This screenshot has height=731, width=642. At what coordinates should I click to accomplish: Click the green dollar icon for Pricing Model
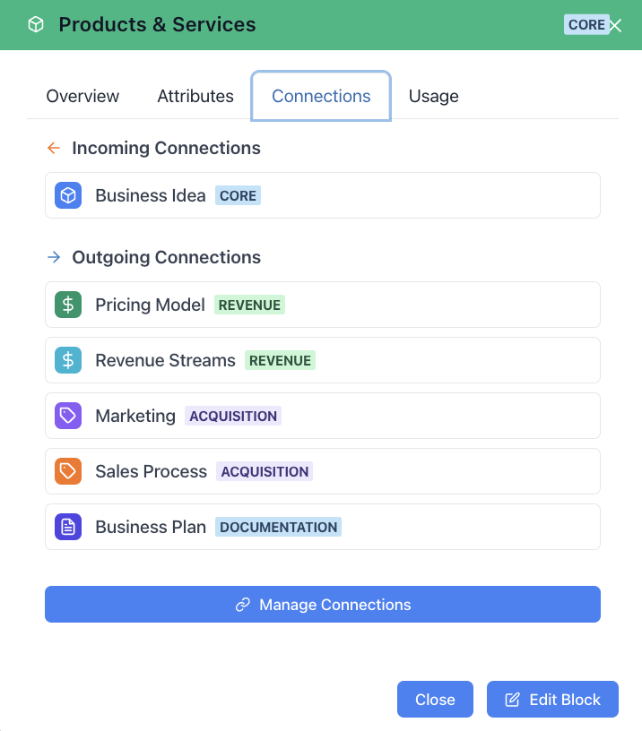(x=68, y=305)
